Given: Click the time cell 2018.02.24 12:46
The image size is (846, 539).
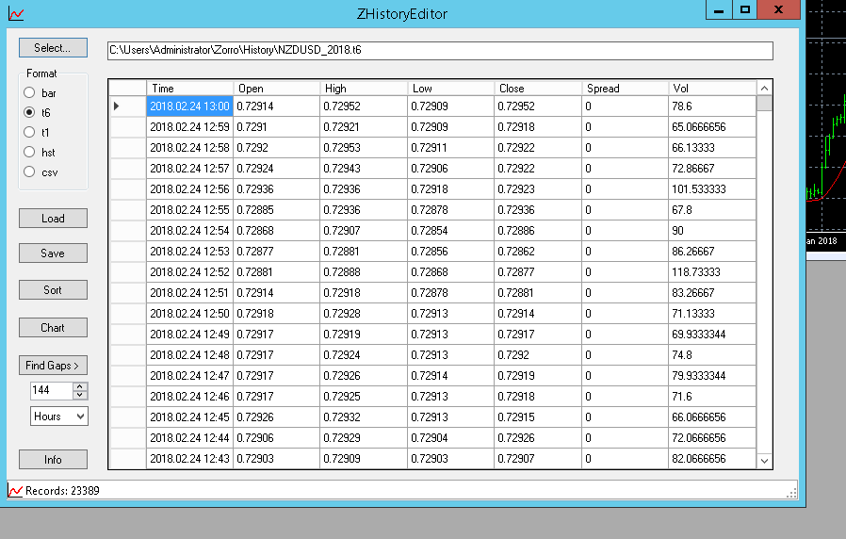Looking at the screenshot, I should point(189,396).
